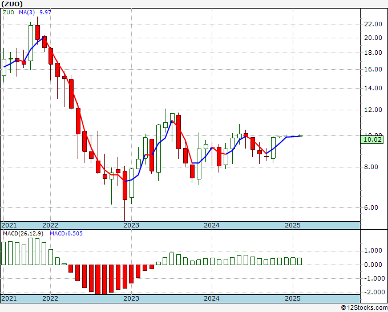Click 2024 on the price chart timeline

pos(212,225)
